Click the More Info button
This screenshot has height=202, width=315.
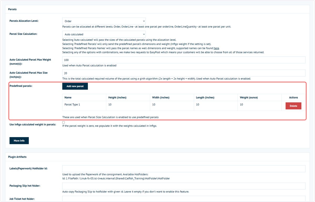(x=19, y=141)
